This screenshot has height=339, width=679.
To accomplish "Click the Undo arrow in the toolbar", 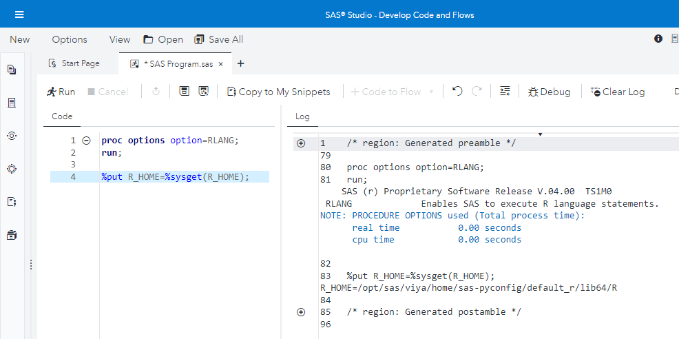I will (457, 92).
